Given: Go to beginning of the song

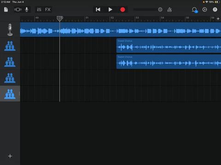Looking at the screenshot, I should pos(98,10).
